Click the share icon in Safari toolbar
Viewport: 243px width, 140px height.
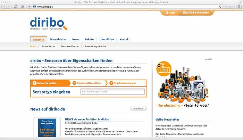pos(23,7)
